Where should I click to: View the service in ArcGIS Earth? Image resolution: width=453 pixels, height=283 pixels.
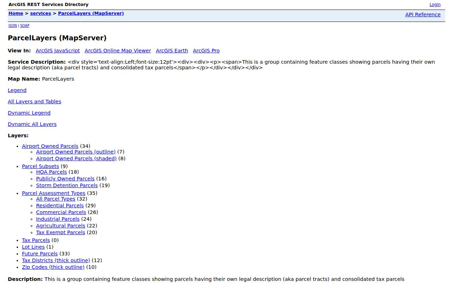tap(172, 51)
